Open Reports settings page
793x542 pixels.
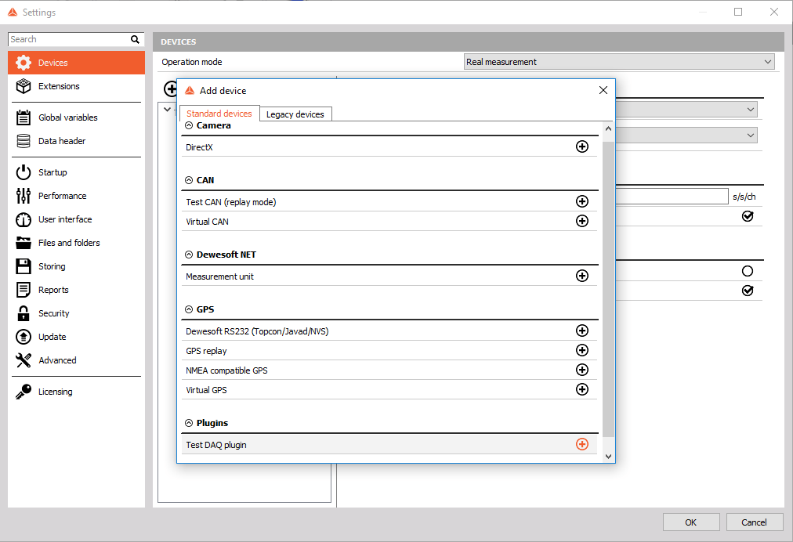click(x=76, y=290)
